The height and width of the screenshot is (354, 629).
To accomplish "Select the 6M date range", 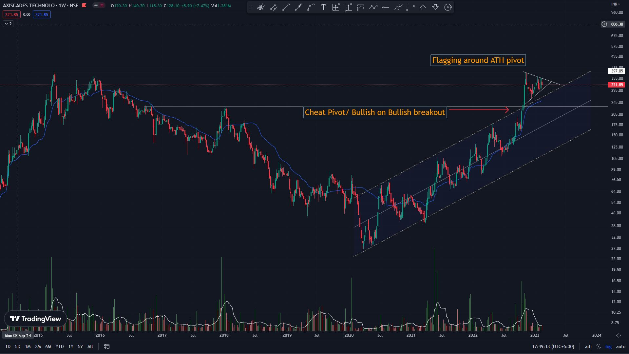I will (x=48, y=346).
